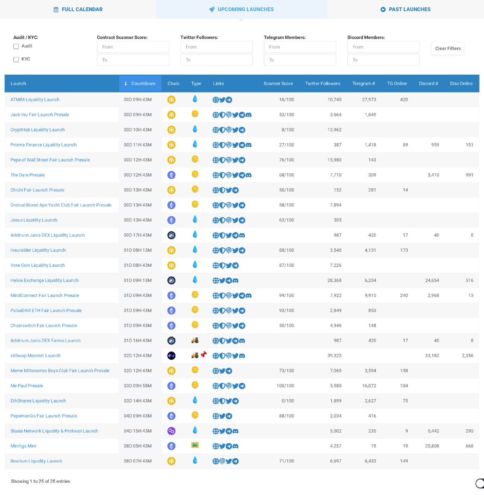The image size is (484, 495).
Task: Click the Telegram Members To input field
Action: 300,60
